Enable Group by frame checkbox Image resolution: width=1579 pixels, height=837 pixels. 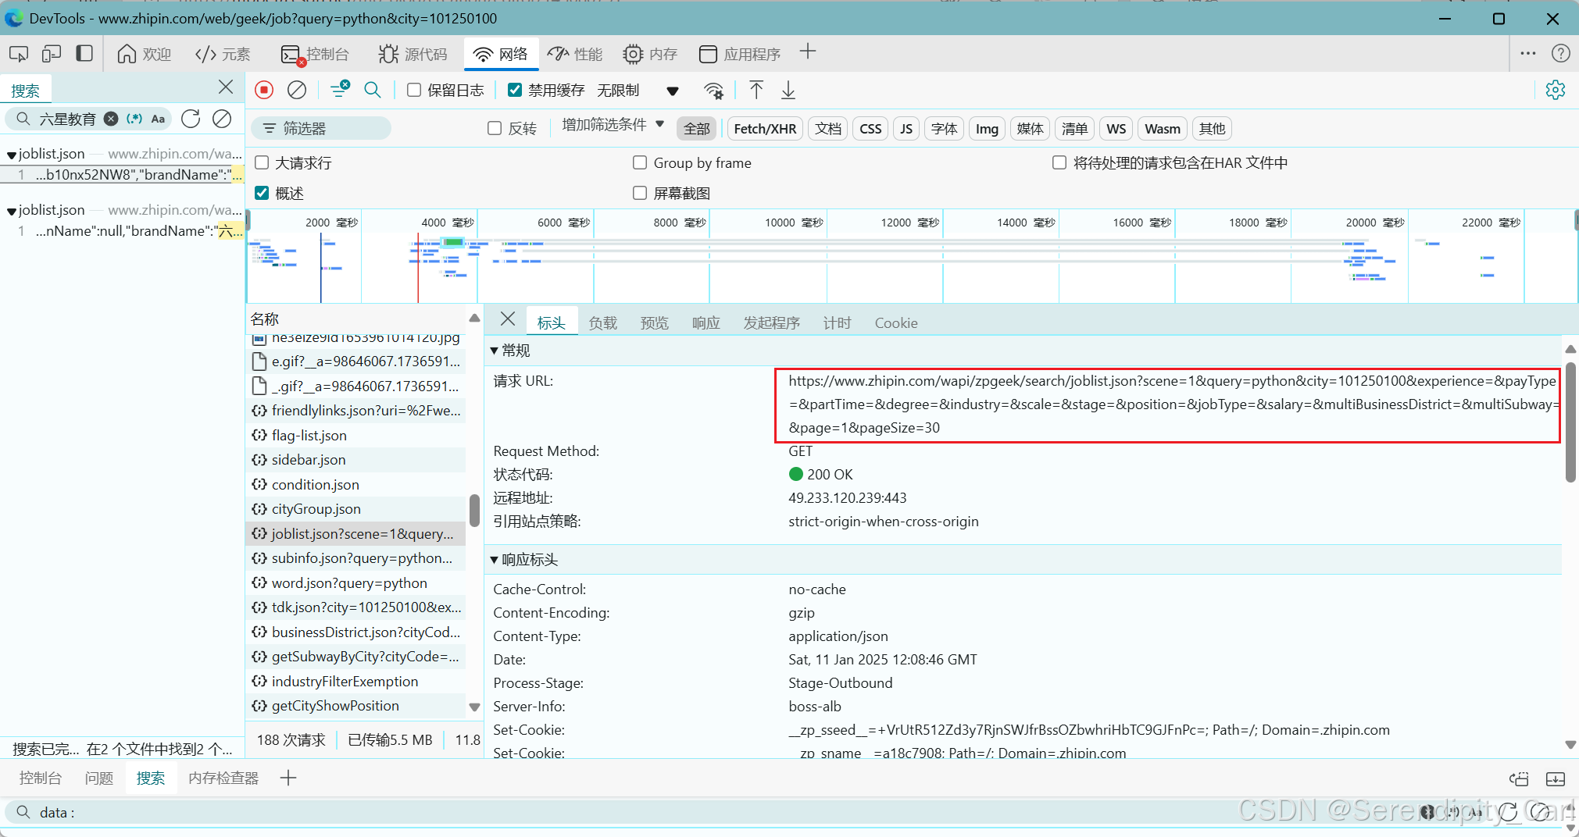click(640, 162)
